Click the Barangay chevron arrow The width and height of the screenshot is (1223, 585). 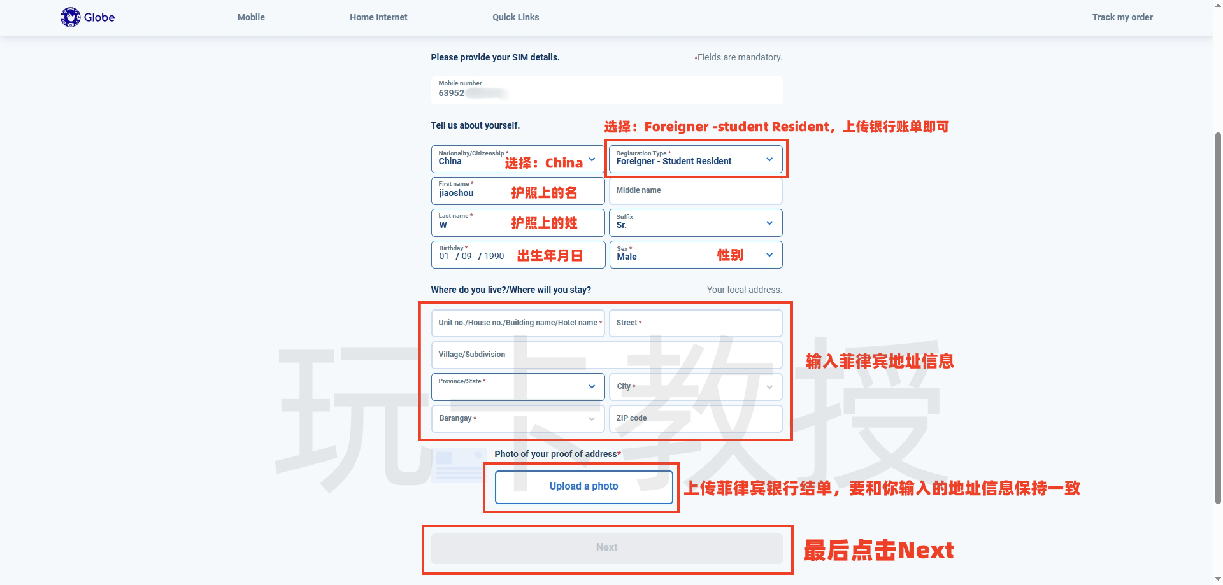[592, 419]
